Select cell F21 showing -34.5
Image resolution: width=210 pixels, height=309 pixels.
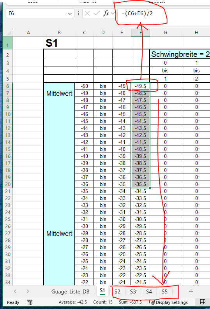coord(140,191)
